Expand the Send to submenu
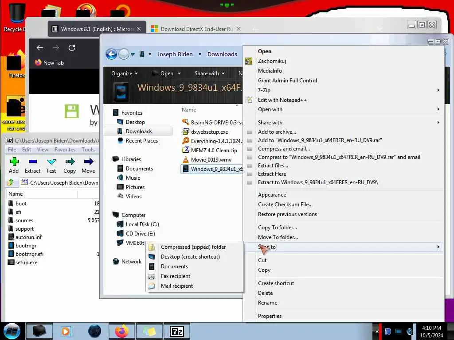454x340 pixels. point(344,247)
